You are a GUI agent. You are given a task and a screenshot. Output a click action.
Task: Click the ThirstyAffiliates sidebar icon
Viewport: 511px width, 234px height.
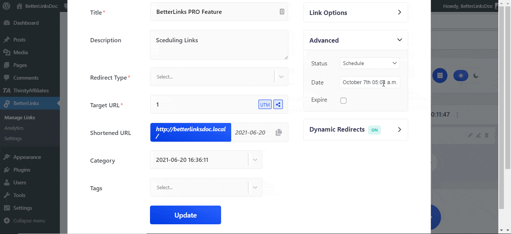coord(7,90)
